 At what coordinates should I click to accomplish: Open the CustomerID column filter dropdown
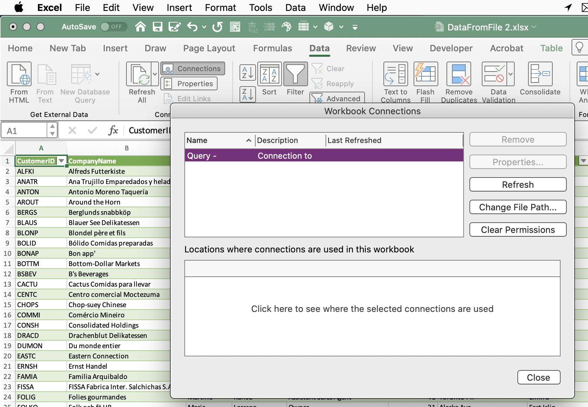pos(61,161)
